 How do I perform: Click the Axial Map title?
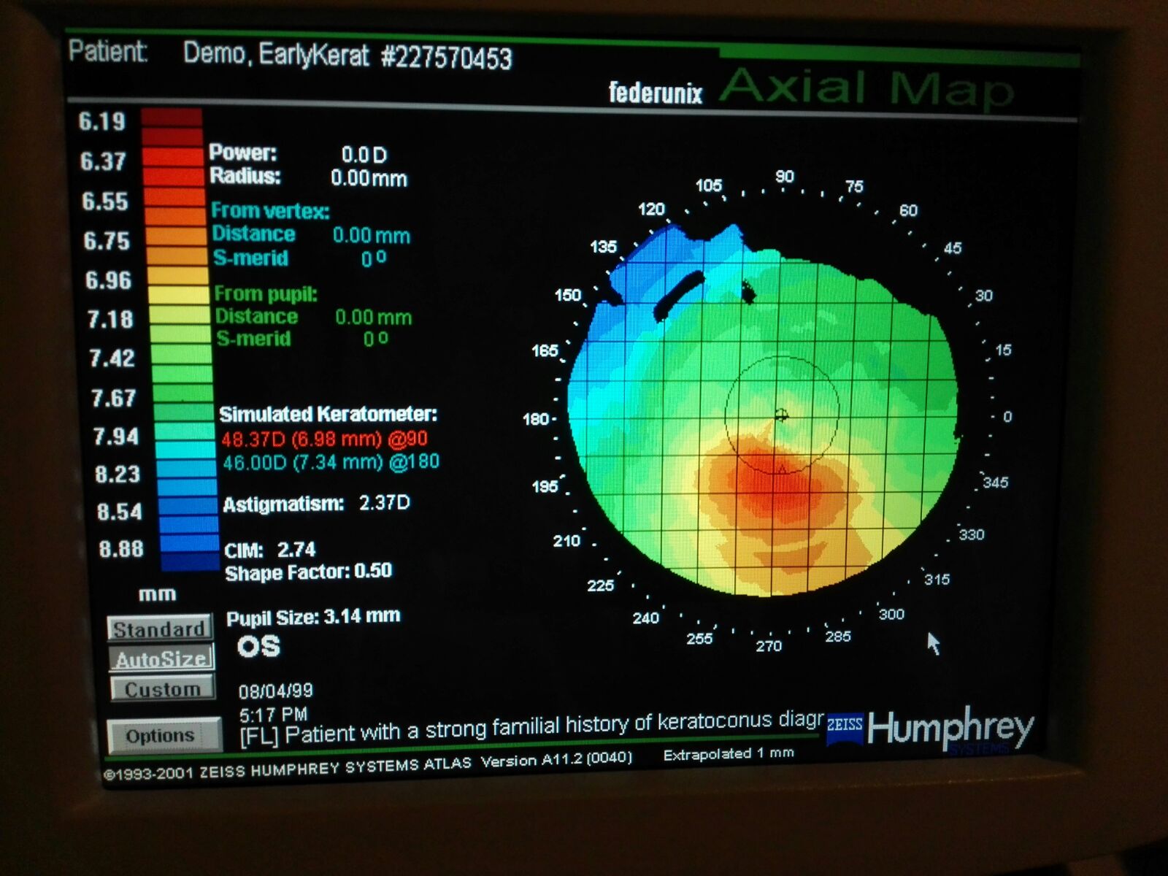coord(866,88)
